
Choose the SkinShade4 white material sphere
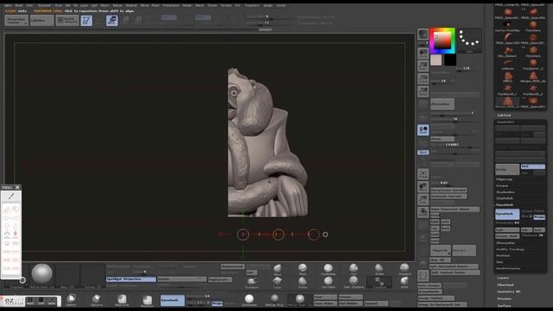click(x=250, y=300)
